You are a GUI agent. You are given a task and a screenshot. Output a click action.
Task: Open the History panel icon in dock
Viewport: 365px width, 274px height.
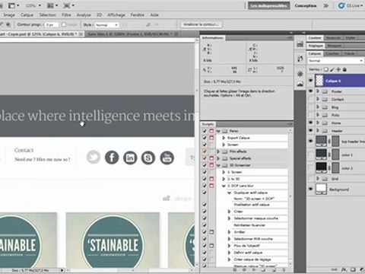(x=300, y=59)
